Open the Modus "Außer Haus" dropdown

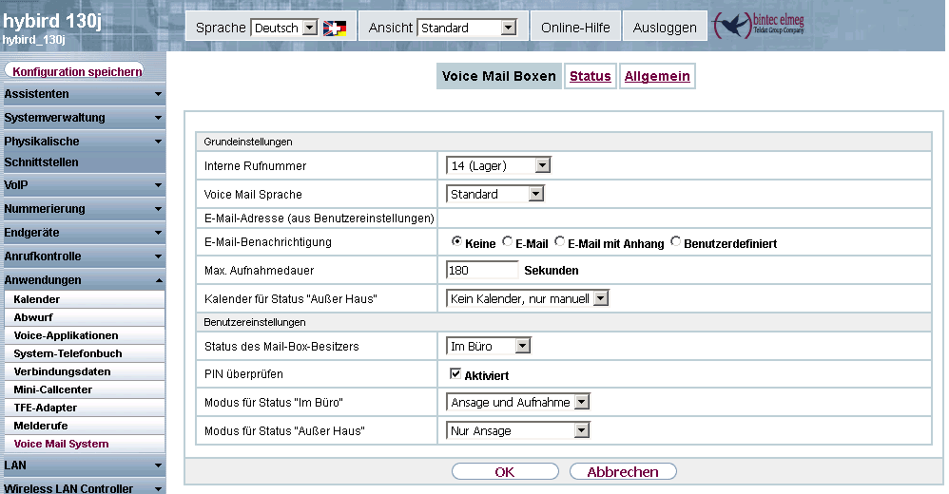(x=518, y=430)
